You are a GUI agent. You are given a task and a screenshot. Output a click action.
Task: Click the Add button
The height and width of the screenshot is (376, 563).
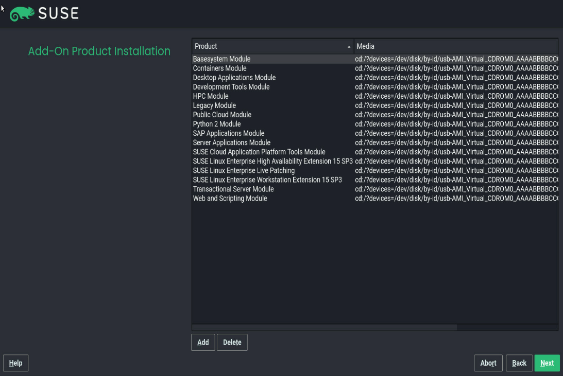203,342
